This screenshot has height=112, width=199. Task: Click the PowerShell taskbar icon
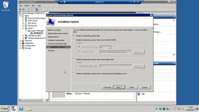21,109
